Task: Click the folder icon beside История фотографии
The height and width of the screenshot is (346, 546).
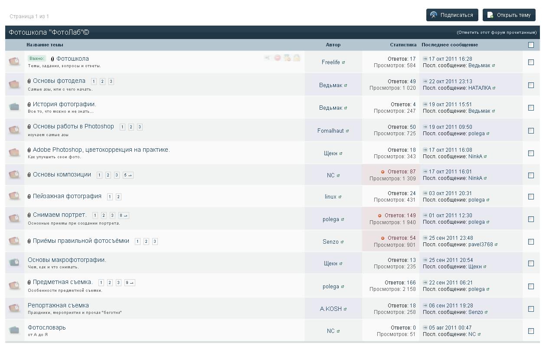Action: [x=14, y=107]
